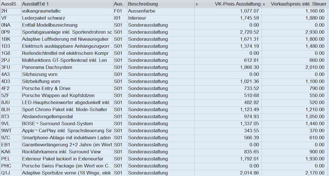Click price cell 2,720.52 for Sportabgasanlage
Image resolution: width=329 pixels, height=176 pixels.
pos(228,32)
